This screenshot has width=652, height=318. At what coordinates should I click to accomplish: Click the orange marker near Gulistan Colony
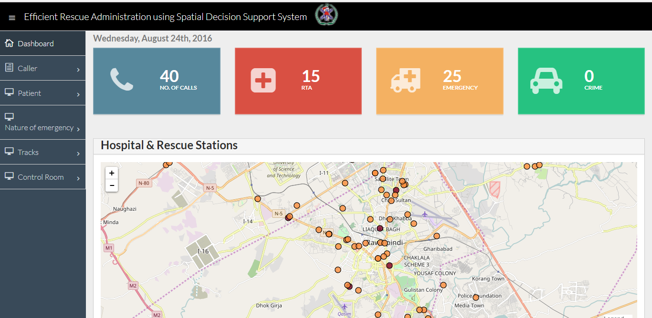[443, 285]
